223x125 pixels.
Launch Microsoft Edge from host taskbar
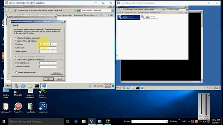[x=76, y=122]
